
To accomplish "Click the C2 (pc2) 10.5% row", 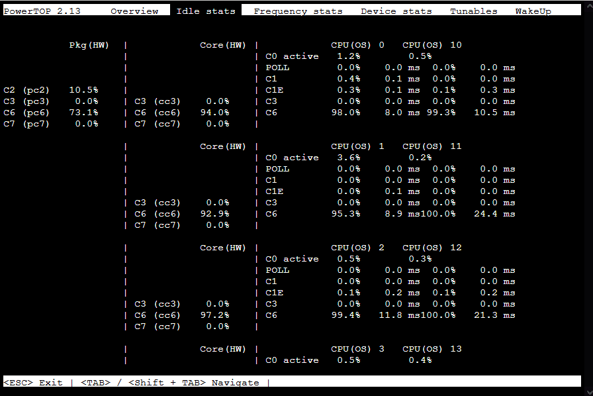I will pos(51,90).
